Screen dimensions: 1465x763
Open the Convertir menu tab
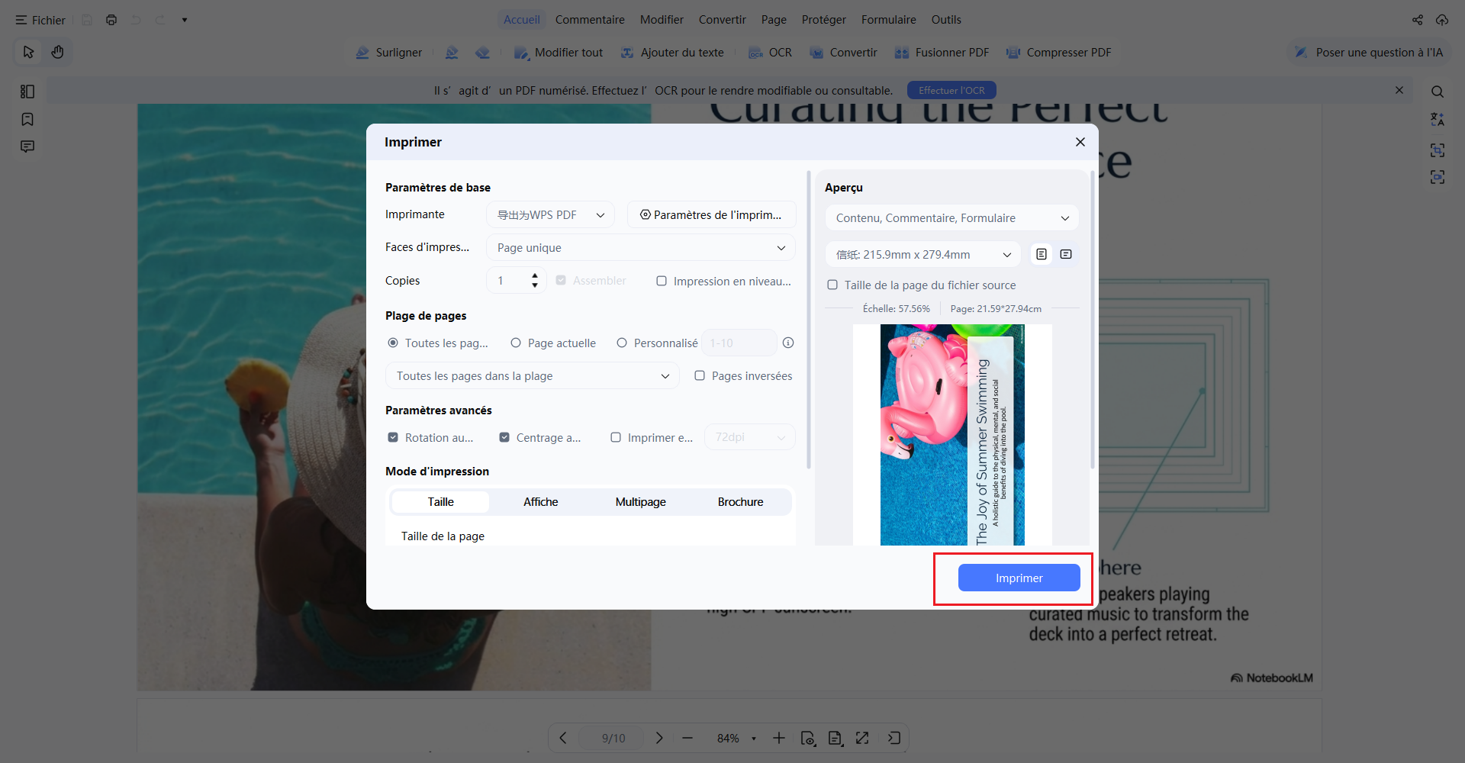coord(722,20)
